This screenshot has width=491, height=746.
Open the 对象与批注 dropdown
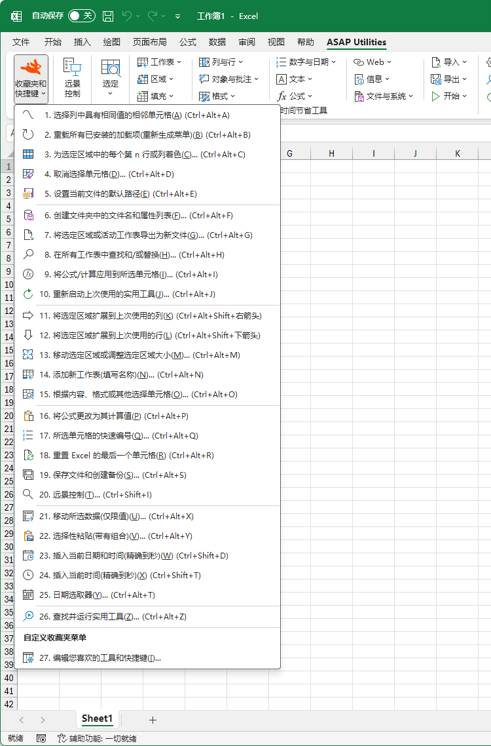pos(228,79)
